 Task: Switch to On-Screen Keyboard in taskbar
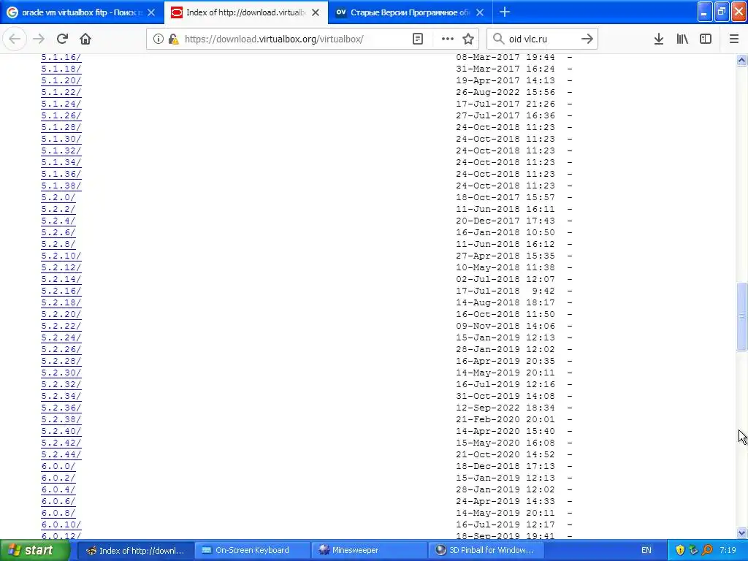[252, 550]
